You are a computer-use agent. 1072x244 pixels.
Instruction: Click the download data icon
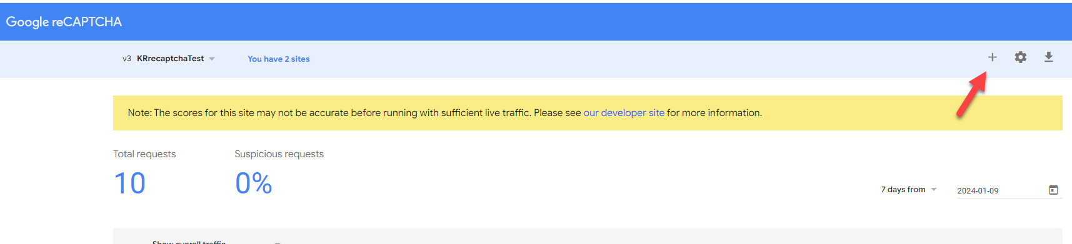(1049, 57)
